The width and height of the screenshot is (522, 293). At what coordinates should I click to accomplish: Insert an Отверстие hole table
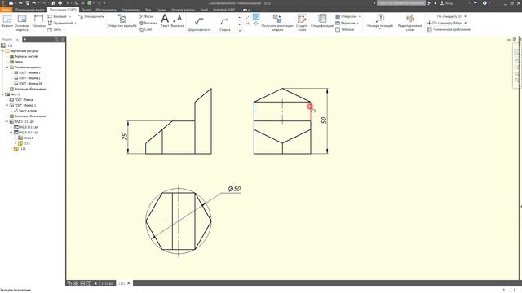click(x=346, y=16)
